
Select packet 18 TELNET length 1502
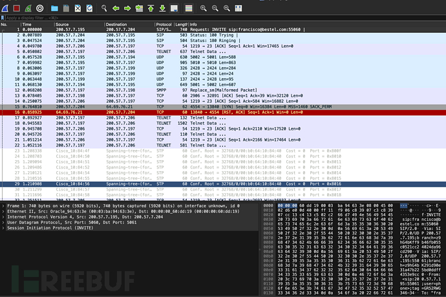point(223,123)
